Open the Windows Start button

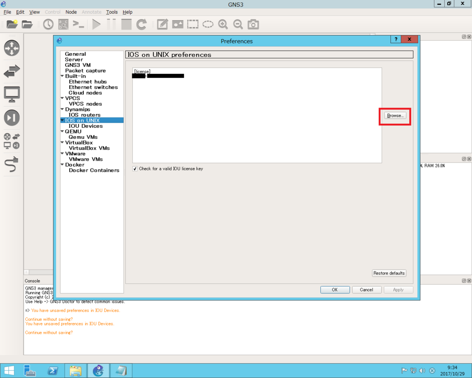point(9,371)
